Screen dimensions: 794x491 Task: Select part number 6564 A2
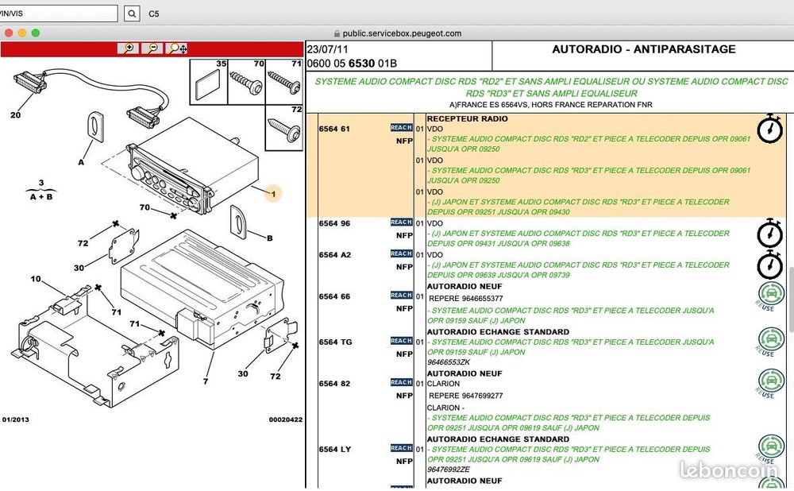click(335, 255)
